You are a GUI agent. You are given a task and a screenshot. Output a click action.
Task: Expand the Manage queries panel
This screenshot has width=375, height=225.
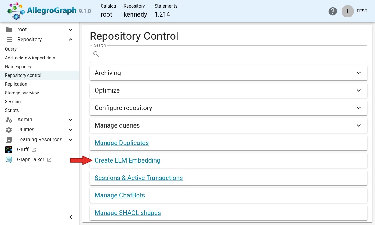pyautogui.click(x=228, y=125)
